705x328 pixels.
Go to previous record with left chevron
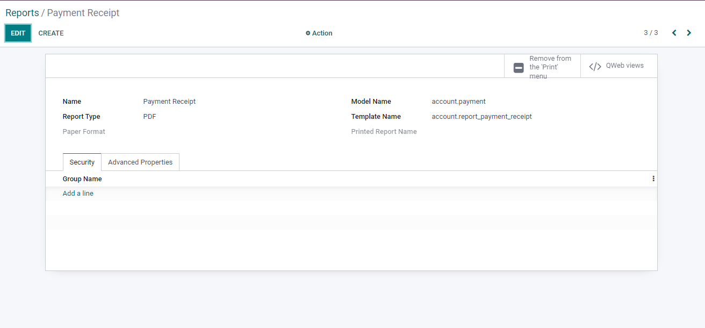pos(674,33)
